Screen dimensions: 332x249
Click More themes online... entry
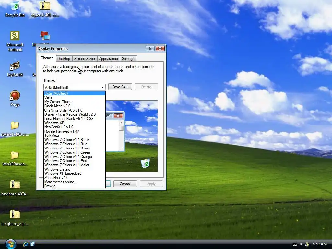(75, 182)
